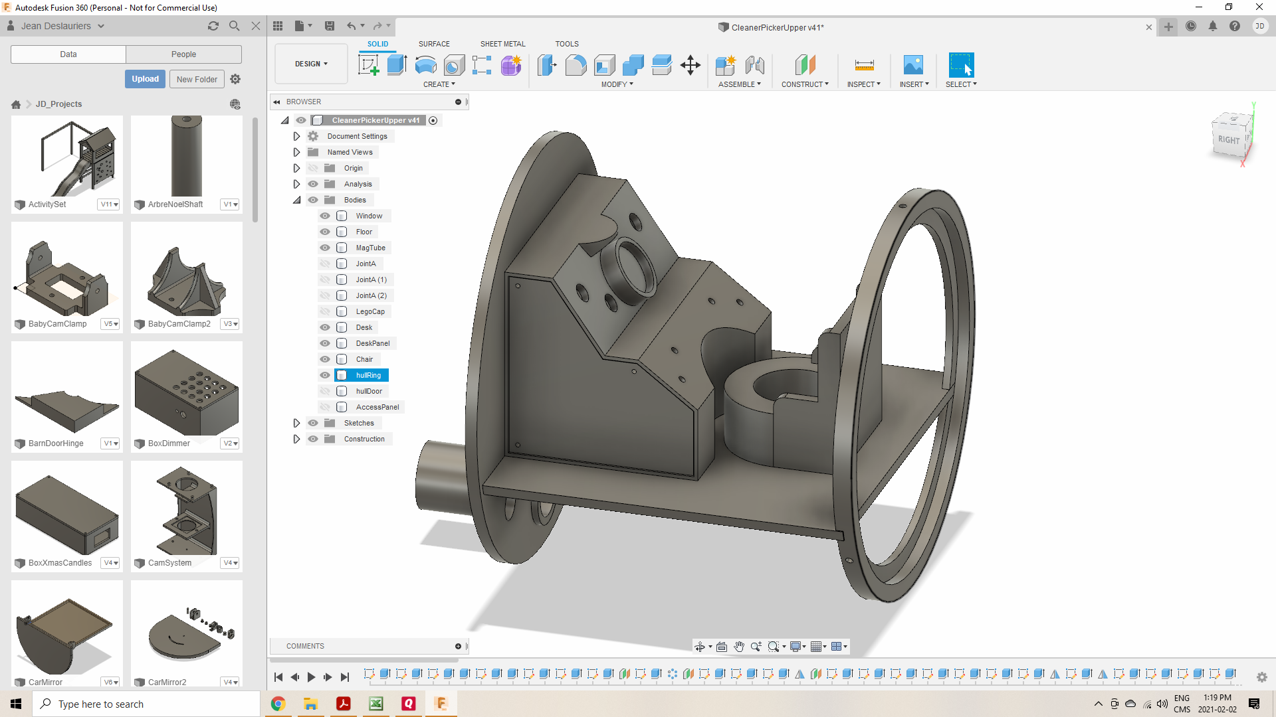Screen dimensions: 1276x717
Task: Click the Undo arrow
Action: click(351, 26)
